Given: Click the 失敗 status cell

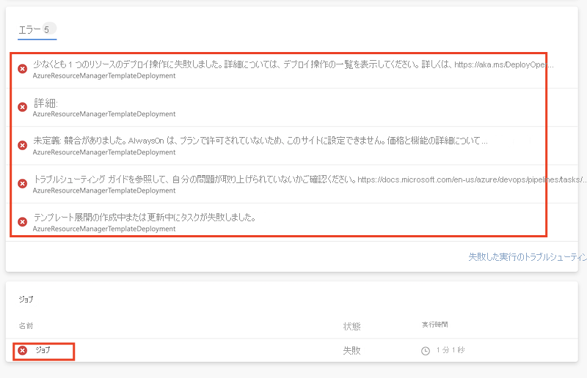Looking at the screenshot, I should 352,350.
